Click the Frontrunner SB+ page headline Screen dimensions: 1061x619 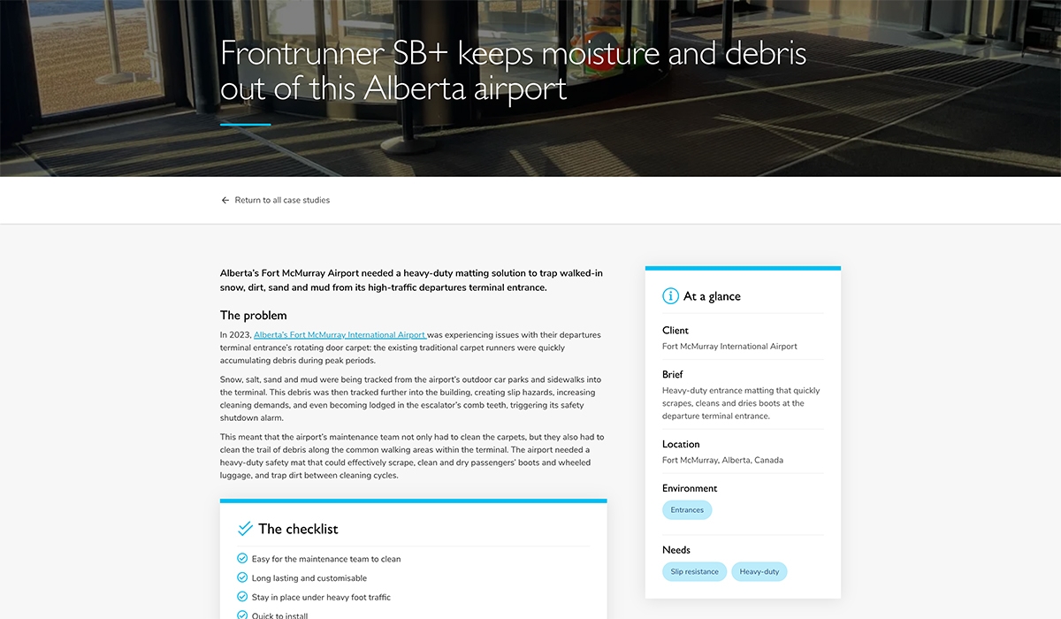pyautogui.click(x=513, y=71)
